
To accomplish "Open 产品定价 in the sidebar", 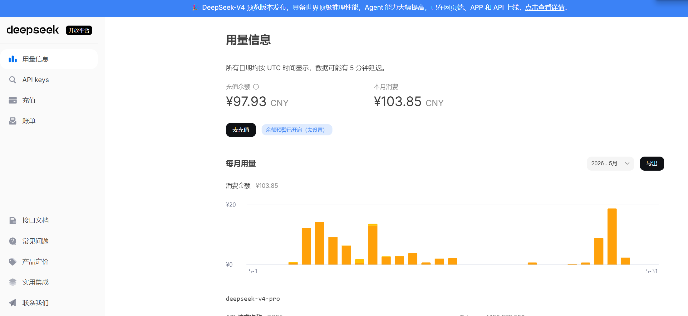I will pyautogui.click(x=49, y=262).
